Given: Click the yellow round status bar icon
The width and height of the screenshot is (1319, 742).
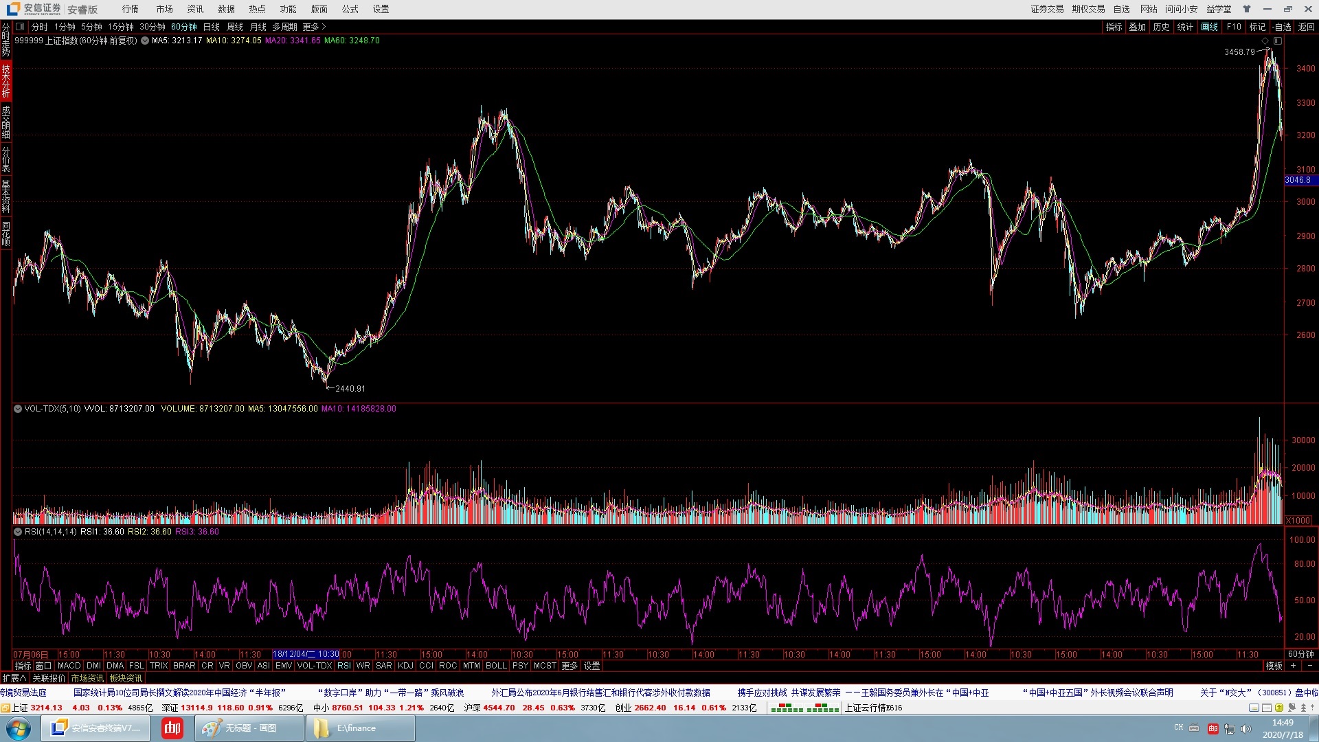Looking at the screenshot, I should pyautogui.click(x=1279, y=708).
